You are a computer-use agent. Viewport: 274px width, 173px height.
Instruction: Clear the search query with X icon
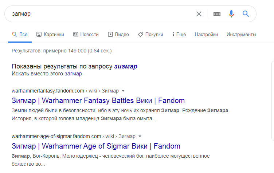(x=199, y=14)
